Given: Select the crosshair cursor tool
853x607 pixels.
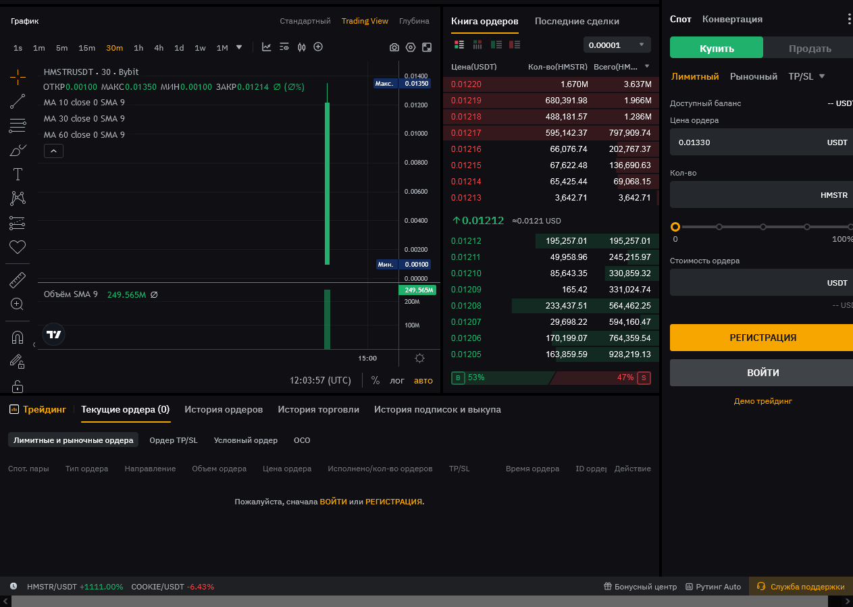Looking at the screenshot, I should tap(18, 76).
